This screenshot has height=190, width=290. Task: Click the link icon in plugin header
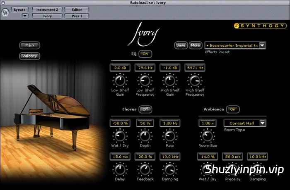[x=5, y=12]
